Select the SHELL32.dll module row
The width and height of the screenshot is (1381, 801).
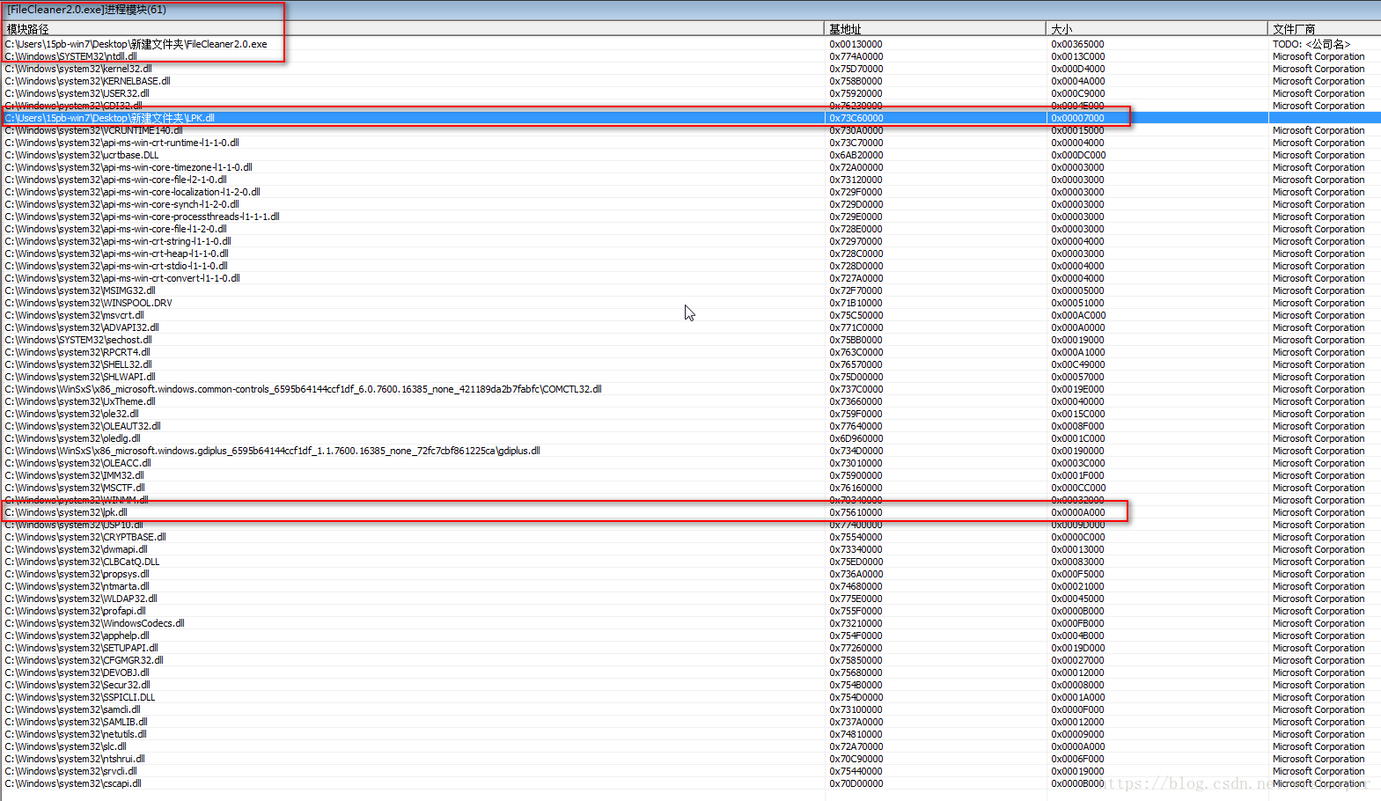coord(690,364)
